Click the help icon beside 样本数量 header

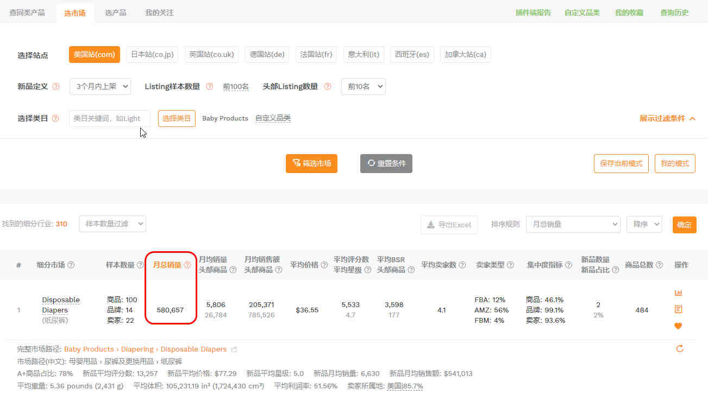[140, 265]
